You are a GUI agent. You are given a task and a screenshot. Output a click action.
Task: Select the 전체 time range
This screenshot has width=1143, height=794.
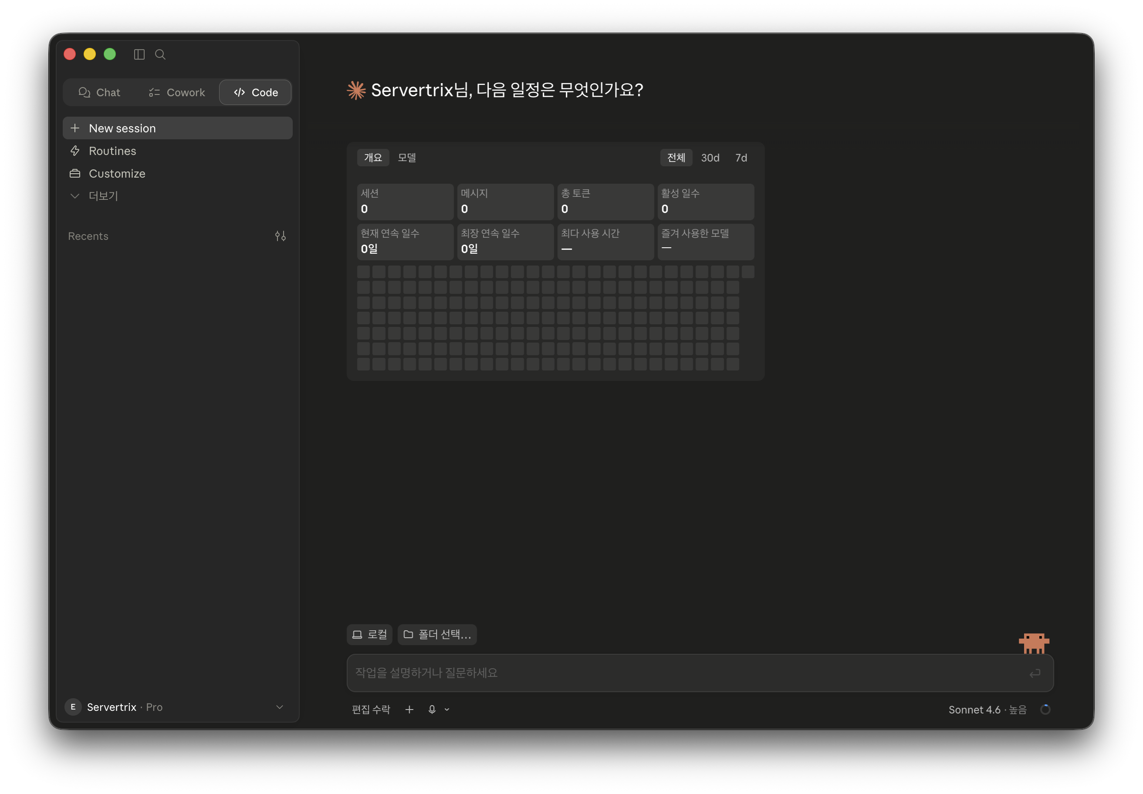[676, 158]
